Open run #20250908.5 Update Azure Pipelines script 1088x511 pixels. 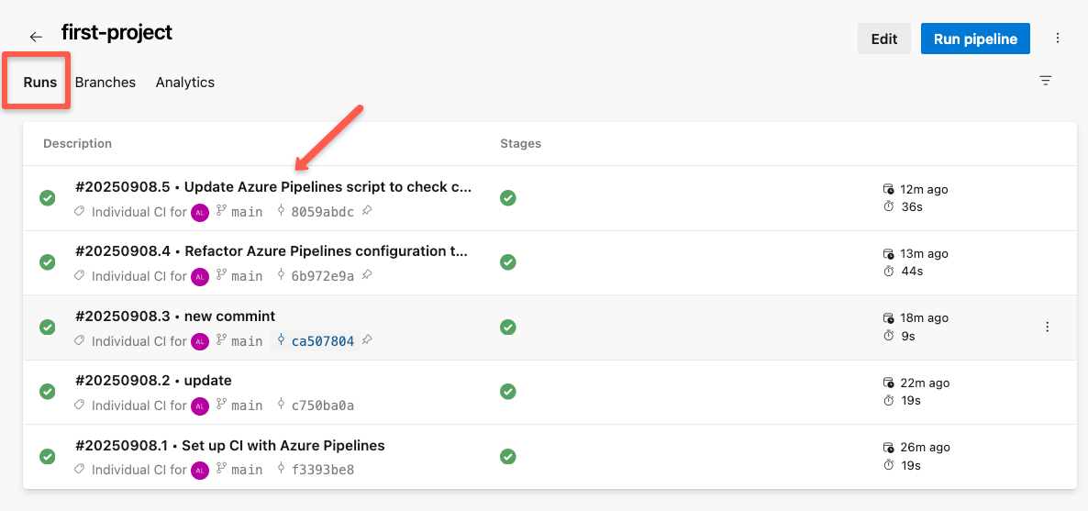pos(273,187)
